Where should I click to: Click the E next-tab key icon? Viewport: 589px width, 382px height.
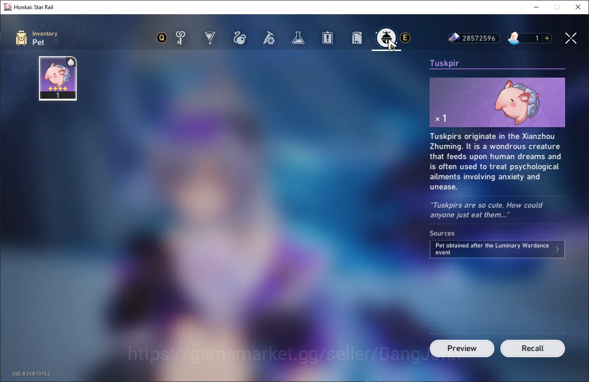click(405, 38)
